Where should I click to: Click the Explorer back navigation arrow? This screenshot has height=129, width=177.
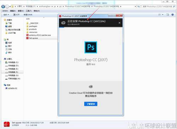pos(3,6)
